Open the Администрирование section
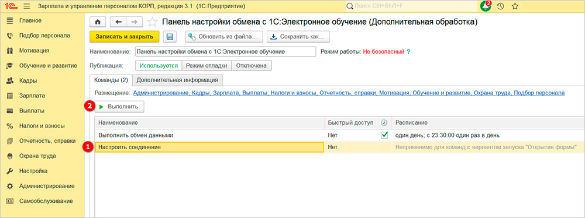The width and height of the screenshot is (585, 218). click(x=47, y=187)
